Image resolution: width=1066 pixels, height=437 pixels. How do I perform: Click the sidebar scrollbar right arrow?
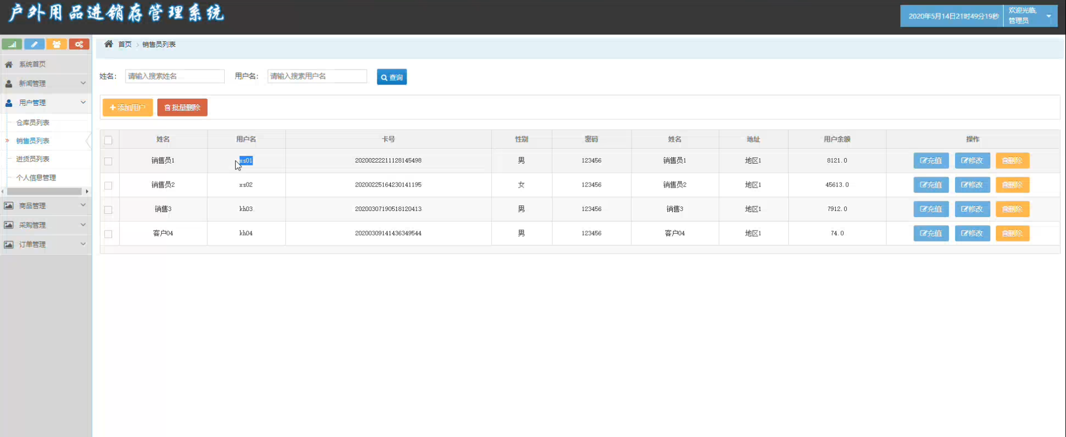click(87, 192)
